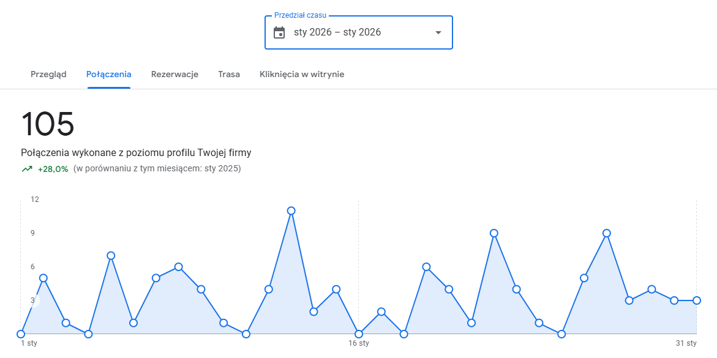Select the Połączenia tab

[108, 74]
